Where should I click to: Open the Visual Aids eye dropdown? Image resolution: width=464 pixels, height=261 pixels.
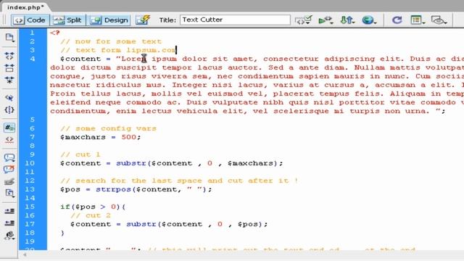pos(439,20)
